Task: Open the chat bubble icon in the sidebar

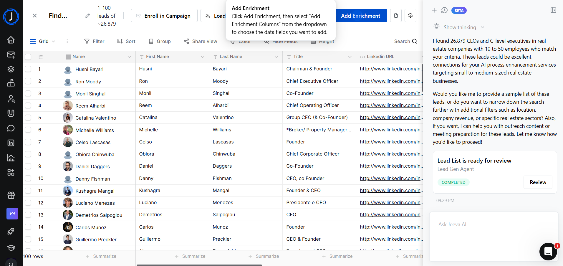Action: (11, 128)
